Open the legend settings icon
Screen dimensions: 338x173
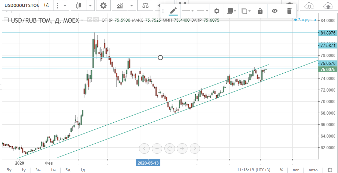click(96, 20)
